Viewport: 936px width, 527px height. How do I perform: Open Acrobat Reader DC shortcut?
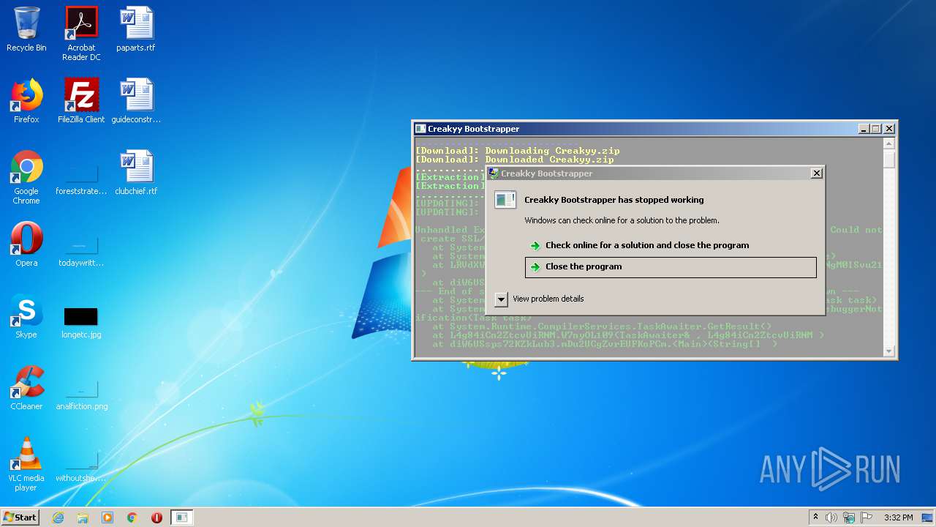pos(81,34)
